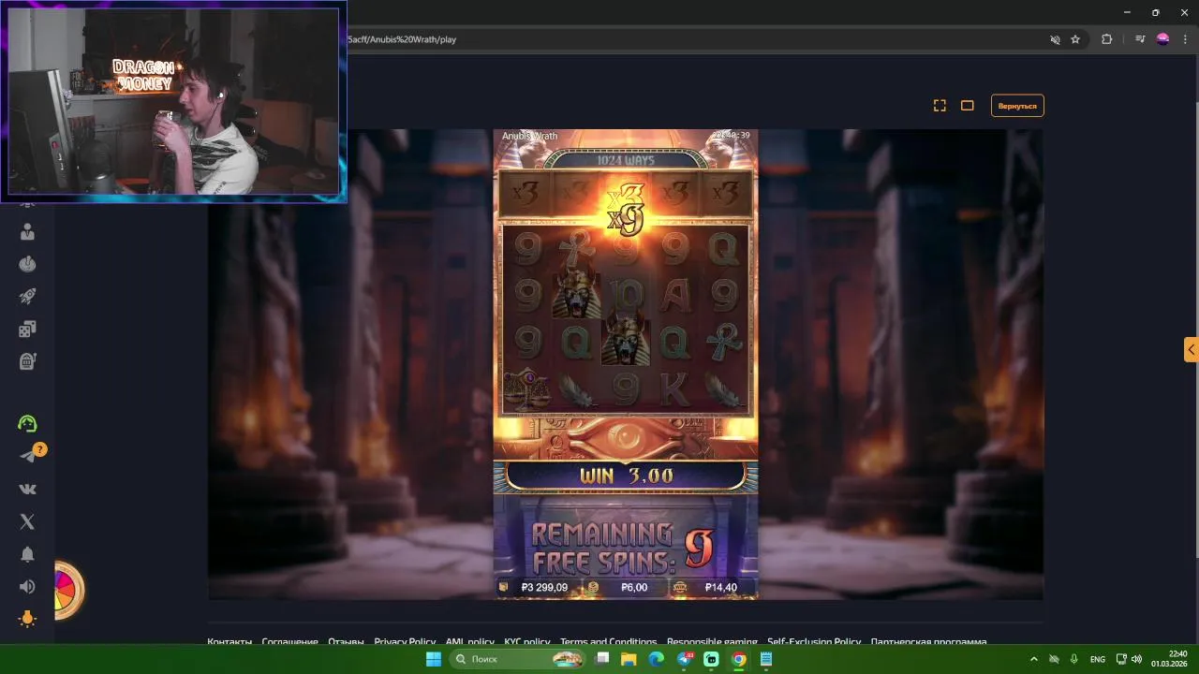
Task: Click the muted tab sound icon in address bar
Action: (1055, 39)
